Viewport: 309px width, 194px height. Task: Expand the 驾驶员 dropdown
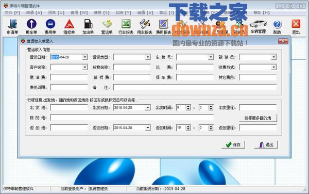pos(274,57)
